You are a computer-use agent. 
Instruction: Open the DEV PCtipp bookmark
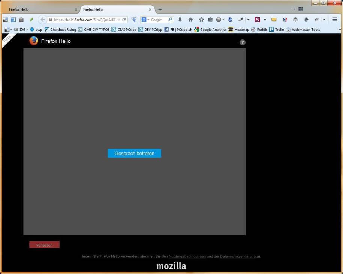click(x=150, y=30)
